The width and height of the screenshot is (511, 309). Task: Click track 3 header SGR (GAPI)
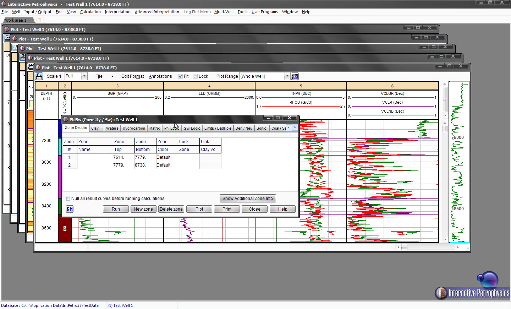pos(117,94)
